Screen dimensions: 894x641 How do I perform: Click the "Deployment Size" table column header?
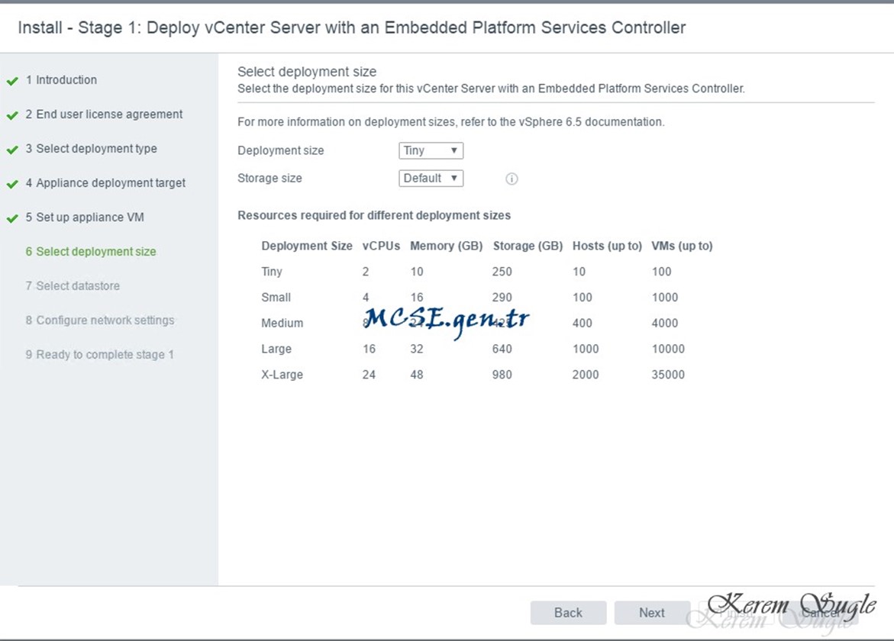click(x=307, y=246)
